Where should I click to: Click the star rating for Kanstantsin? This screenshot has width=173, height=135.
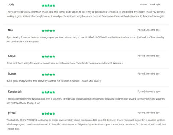coord(48,92)
